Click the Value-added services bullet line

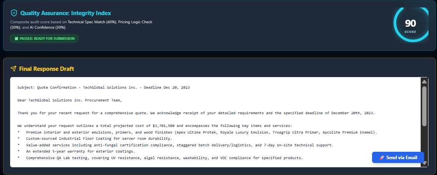pyautogui.click(x=175, y=145)
